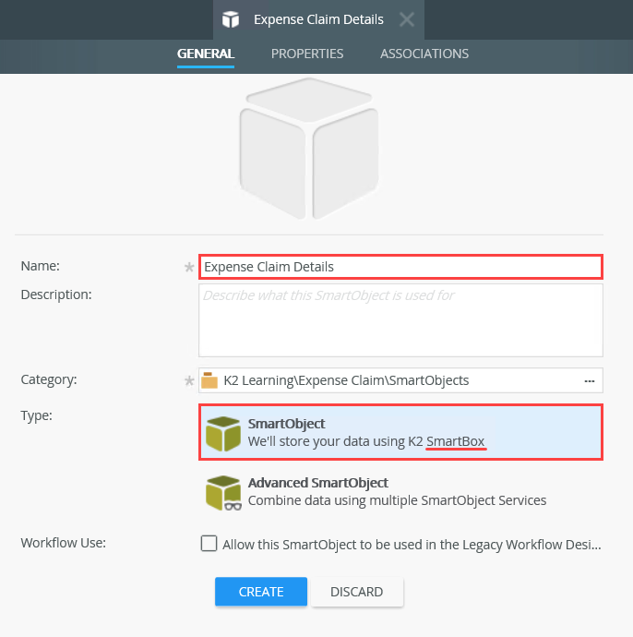
Task: Click the "Combine data using multiple SmartObject Services" text
Action: point(397,500)
